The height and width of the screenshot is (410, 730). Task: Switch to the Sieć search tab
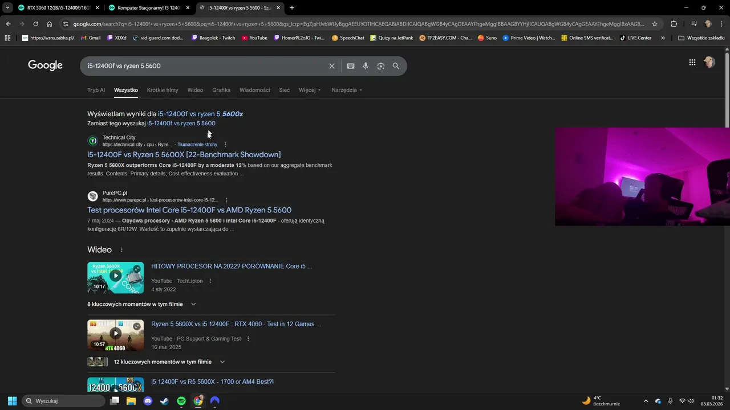285,90
